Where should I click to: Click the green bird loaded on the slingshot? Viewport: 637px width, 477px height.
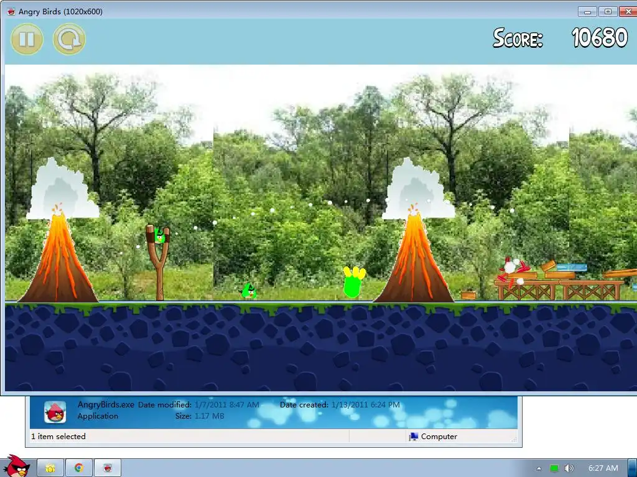coord(160,235)
